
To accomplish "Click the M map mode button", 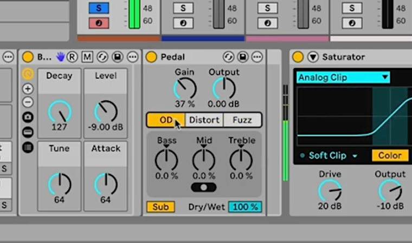I will coord(87,57).
